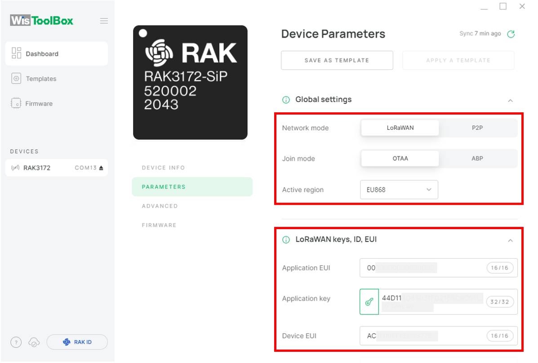Open the Dashboard sidebar item
The width and height of the screenshot is (538, 363).
point(57,54)
